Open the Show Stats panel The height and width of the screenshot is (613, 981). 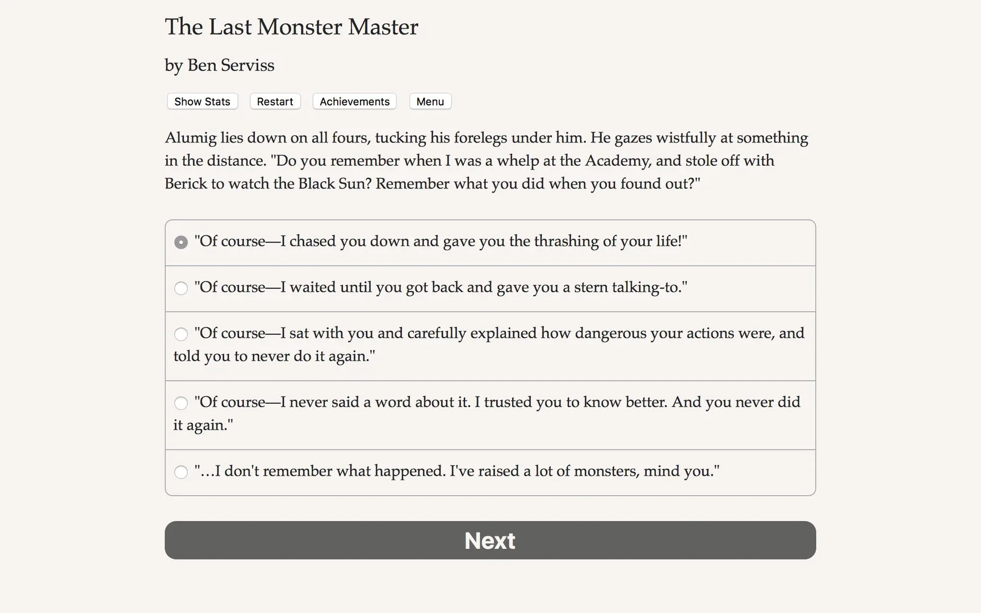(x=202, y=101)
